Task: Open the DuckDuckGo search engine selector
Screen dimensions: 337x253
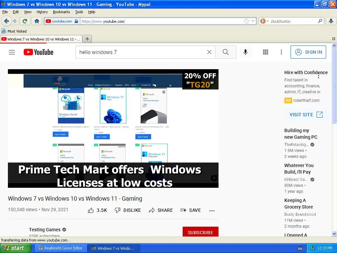Action: coord(264,21)
